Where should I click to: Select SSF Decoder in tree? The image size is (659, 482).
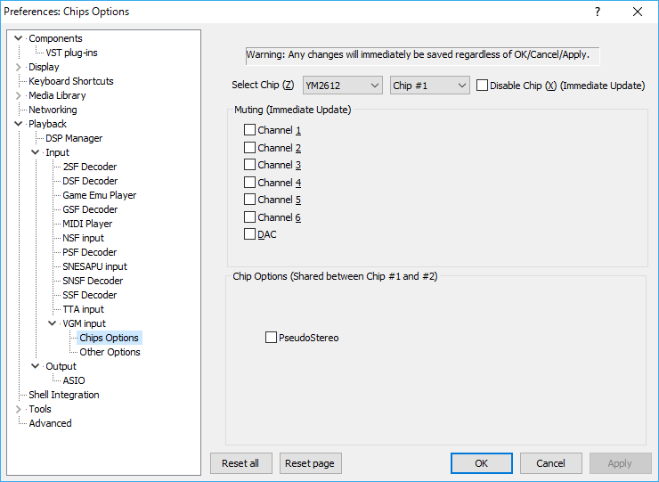[90, 295]
